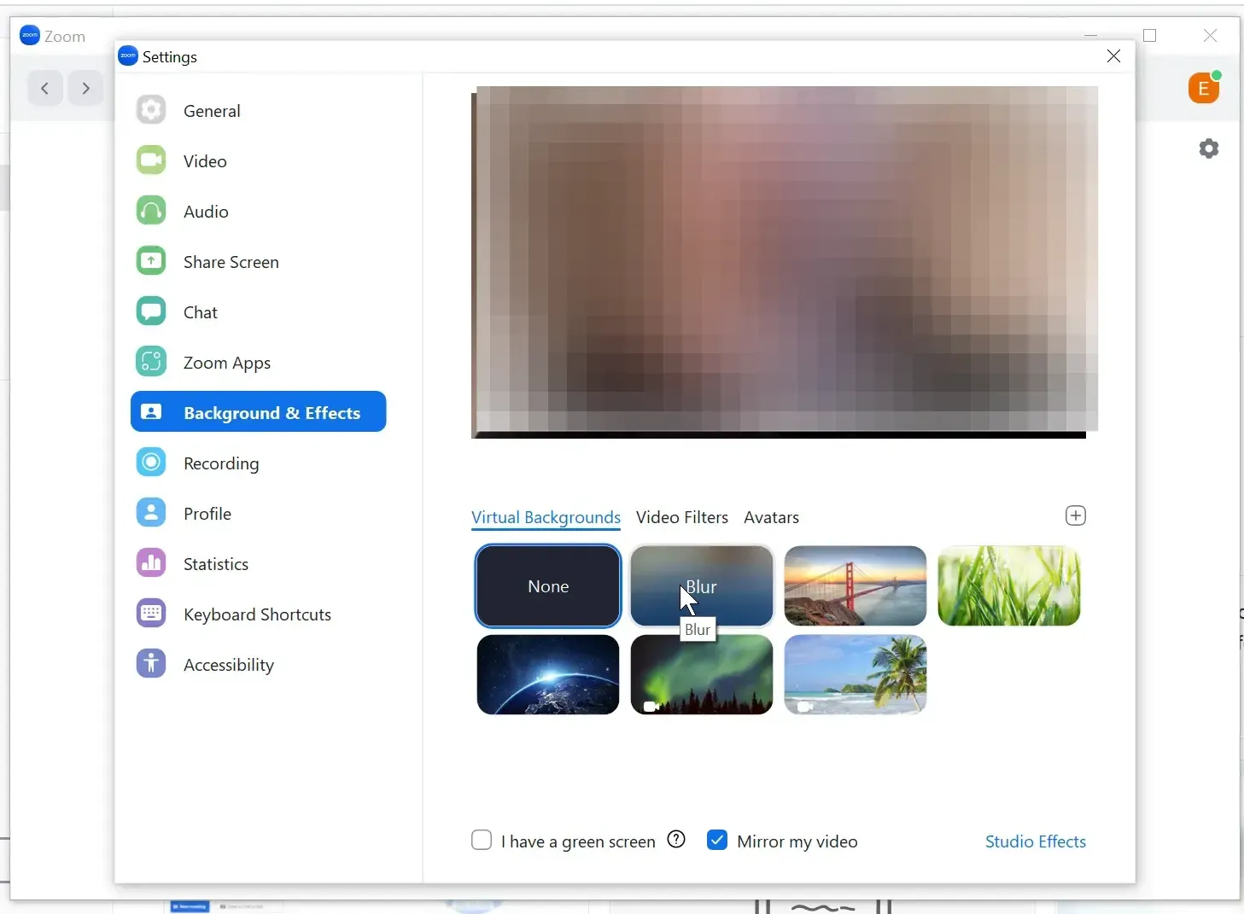
Task: Click the video preview area
Action: tap(785, 262)
